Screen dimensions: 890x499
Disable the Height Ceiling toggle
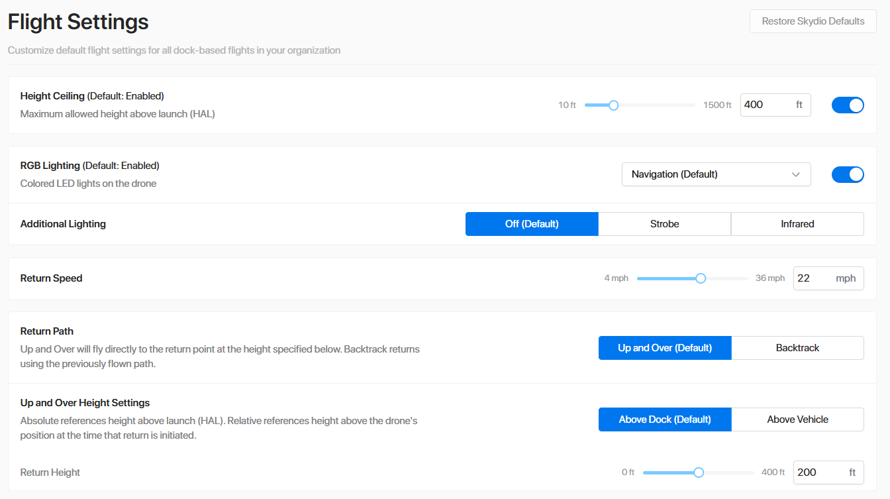(848, 105)
